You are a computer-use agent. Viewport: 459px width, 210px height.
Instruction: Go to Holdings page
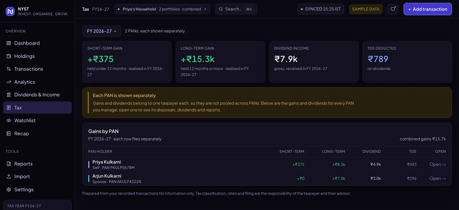coord(37,56)
